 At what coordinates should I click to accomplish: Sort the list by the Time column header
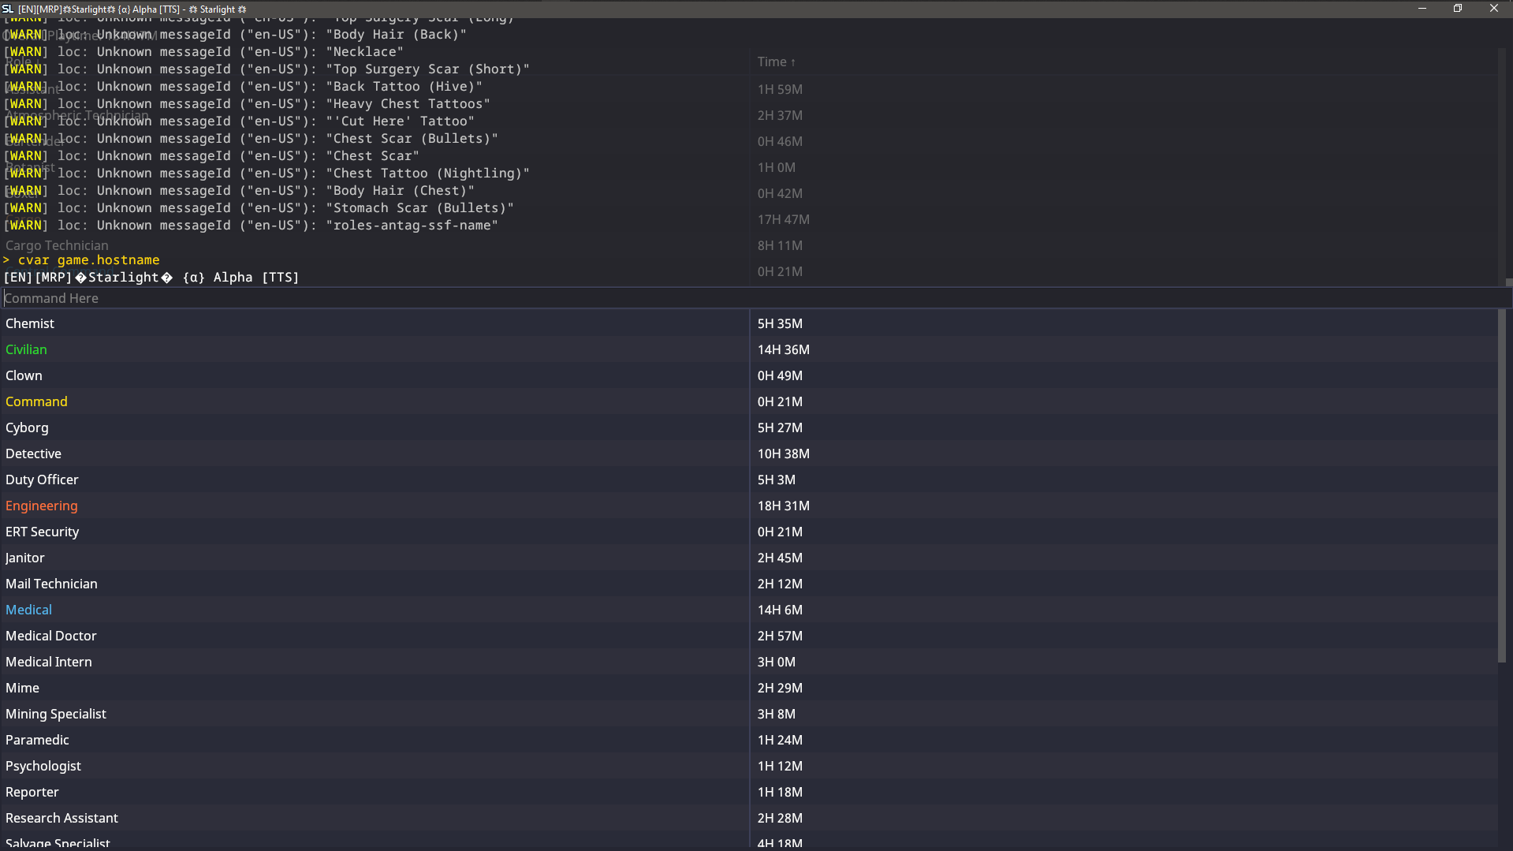[x=776, y=62]
